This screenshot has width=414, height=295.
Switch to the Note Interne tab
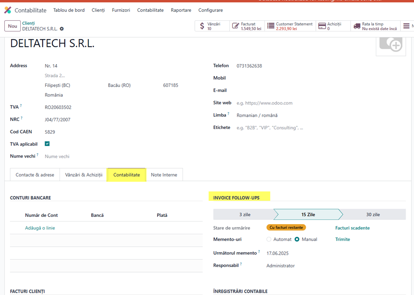(x=164, y=175)
